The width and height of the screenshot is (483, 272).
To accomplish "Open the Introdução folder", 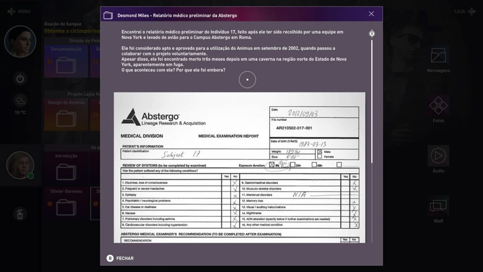I will pyautogui.click(x=66, y=169).
